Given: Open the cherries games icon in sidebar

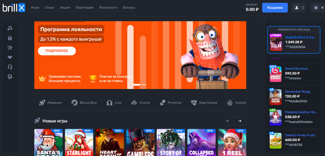Looking at the screenshot, I should pyautogui.click(x=10, y=28).
